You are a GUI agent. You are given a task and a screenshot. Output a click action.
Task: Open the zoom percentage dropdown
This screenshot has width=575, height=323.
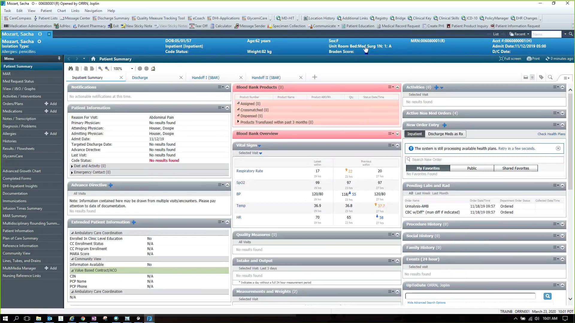131,68
